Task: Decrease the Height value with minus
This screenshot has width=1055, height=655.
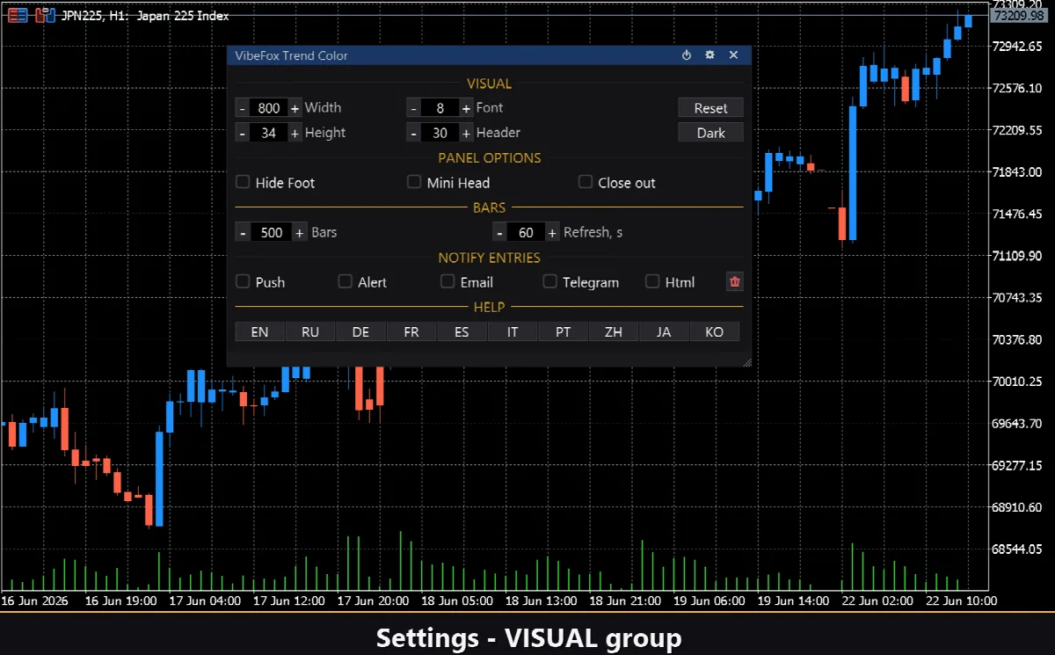Action: (x=243, y=134)
